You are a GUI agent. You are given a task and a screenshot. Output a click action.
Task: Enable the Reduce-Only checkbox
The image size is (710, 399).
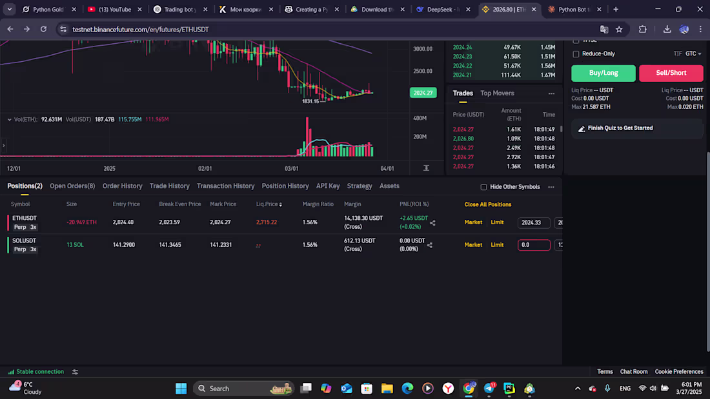click(576, 54)
